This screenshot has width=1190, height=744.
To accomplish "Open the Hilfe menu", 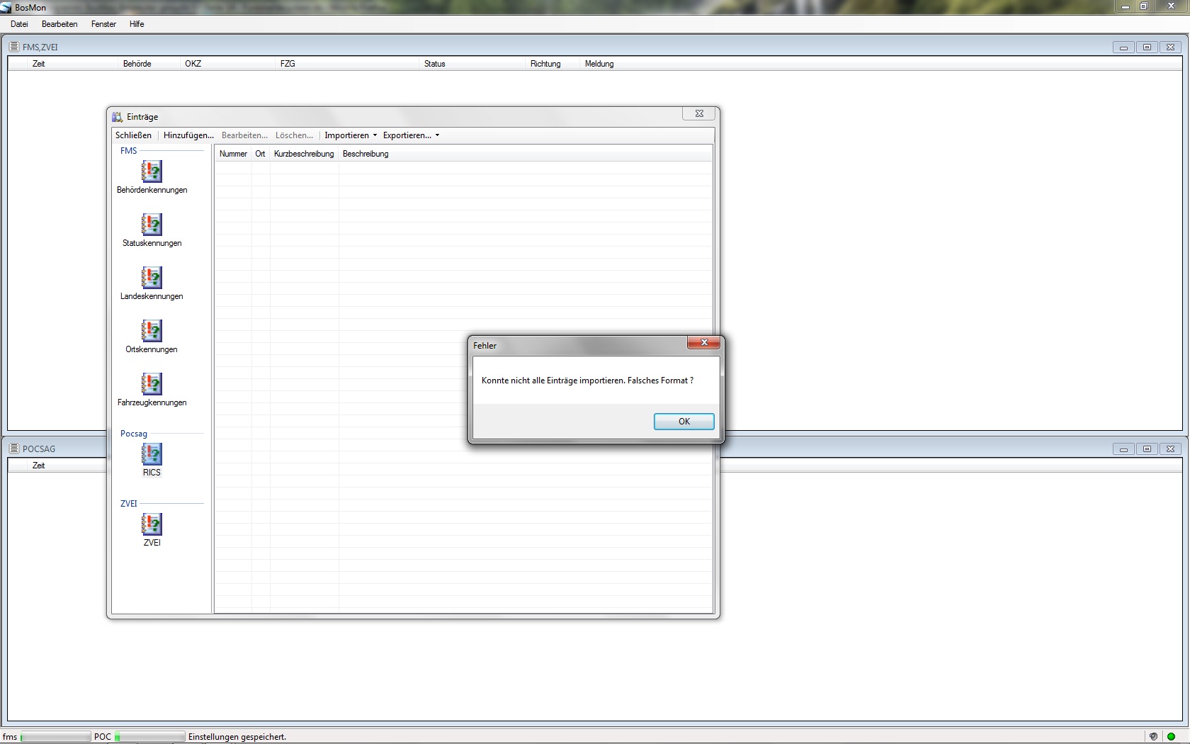I will [x=137, y=24].
